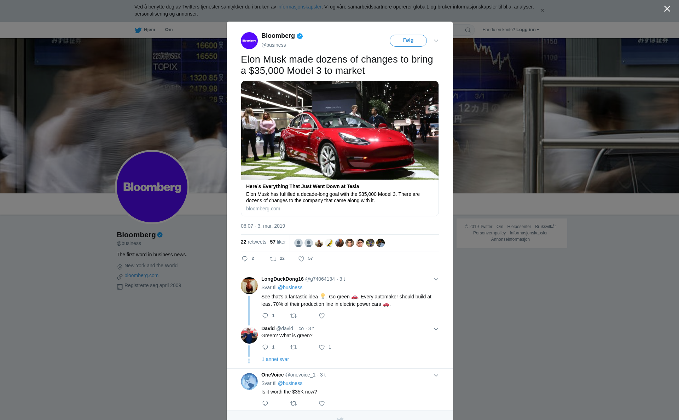Dismiss the cookie notice banner
The height and width of the screenshot is (420, 679).
pos(542,11)
